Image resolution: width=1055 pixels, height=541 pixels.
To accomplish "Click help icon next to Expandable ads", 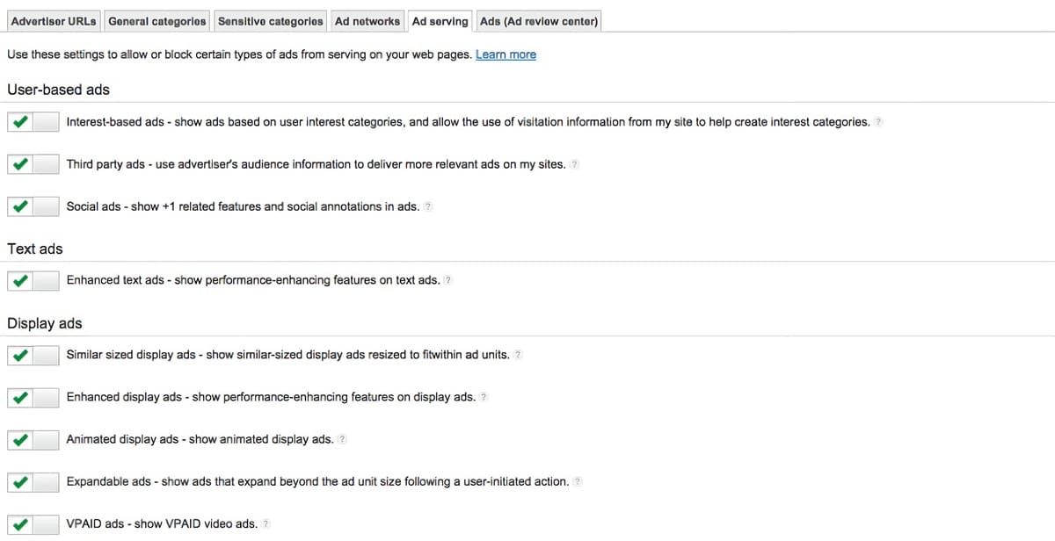I will point(578,481).
